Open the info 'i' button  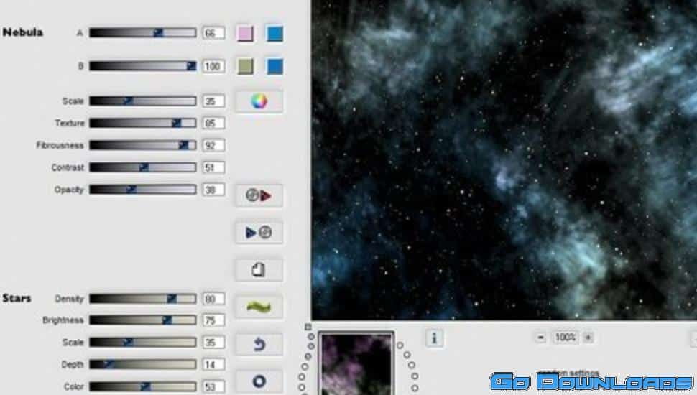434,337
